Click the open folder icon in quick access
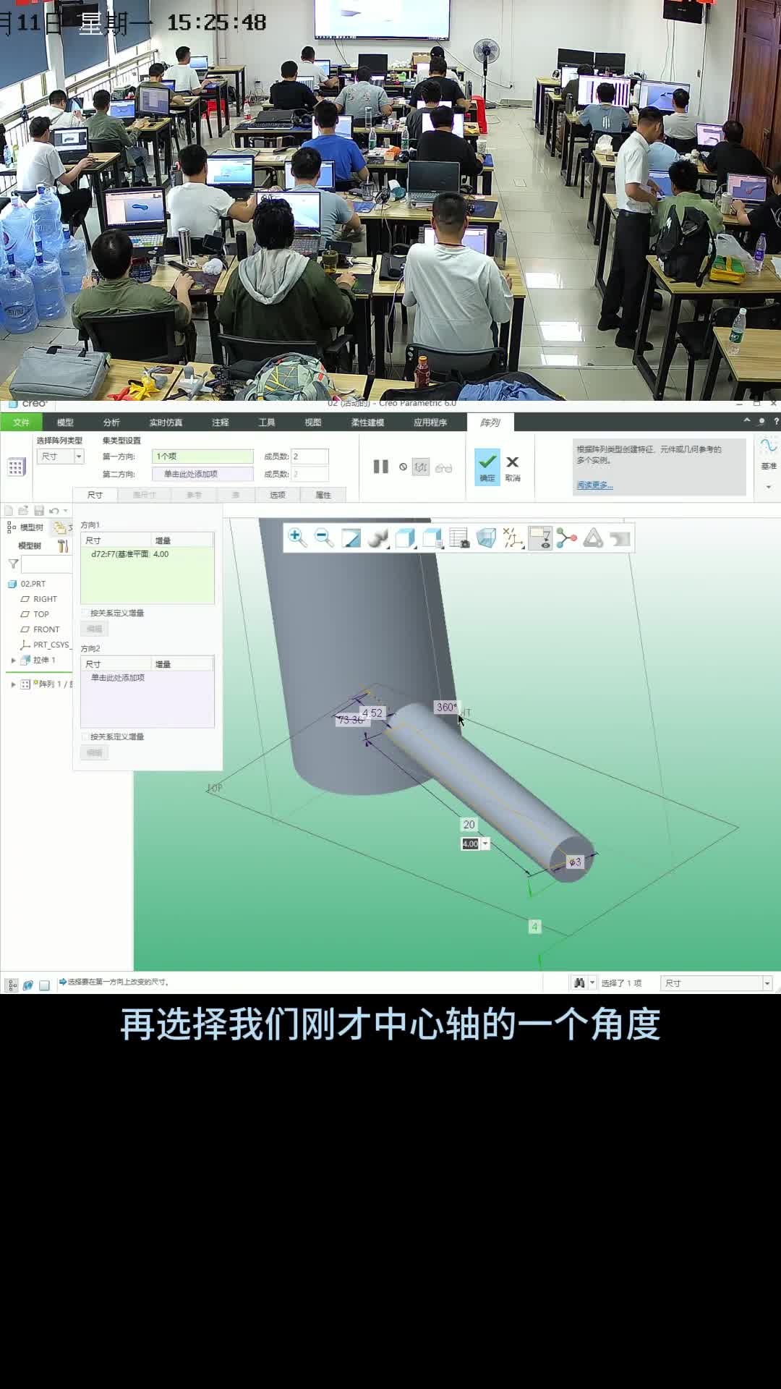 click(x=23, y=511)
